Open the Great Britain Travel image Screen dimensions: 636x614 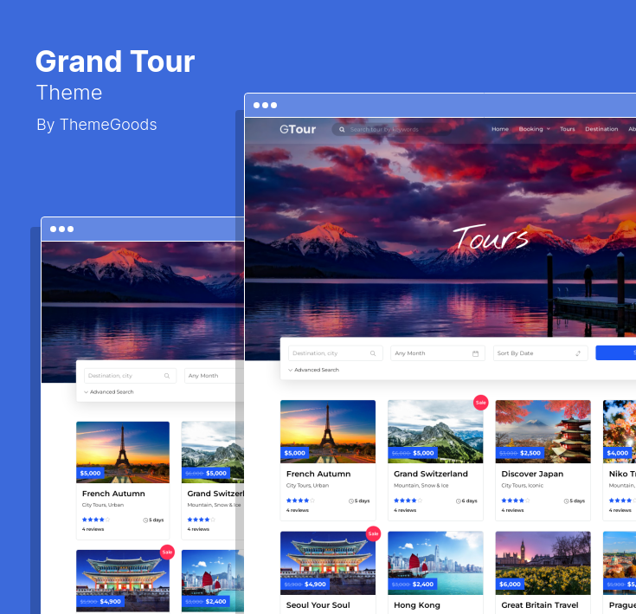tap(543, 563)
